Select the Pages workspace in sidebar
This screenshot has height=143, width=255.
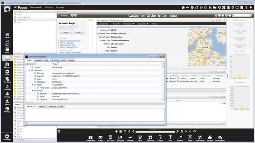[7, 58]
